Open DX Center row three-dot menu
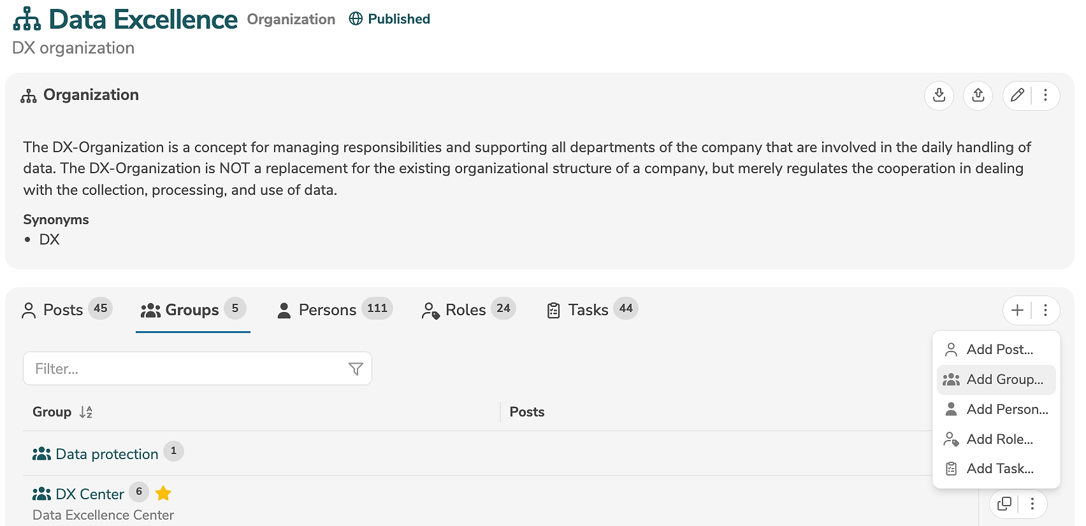Image resolution: width=1086 pixels, height=526 pixels. click(1032, 504)
